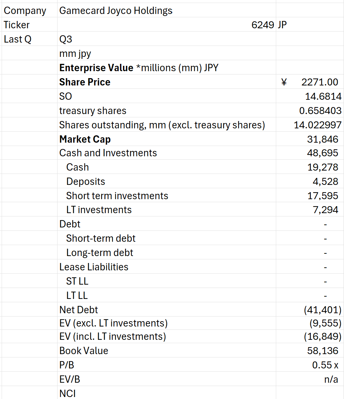Viewport: 344px width, 399px height.
Task: Select the value 0.658403
Action: [x=320, y=111]
